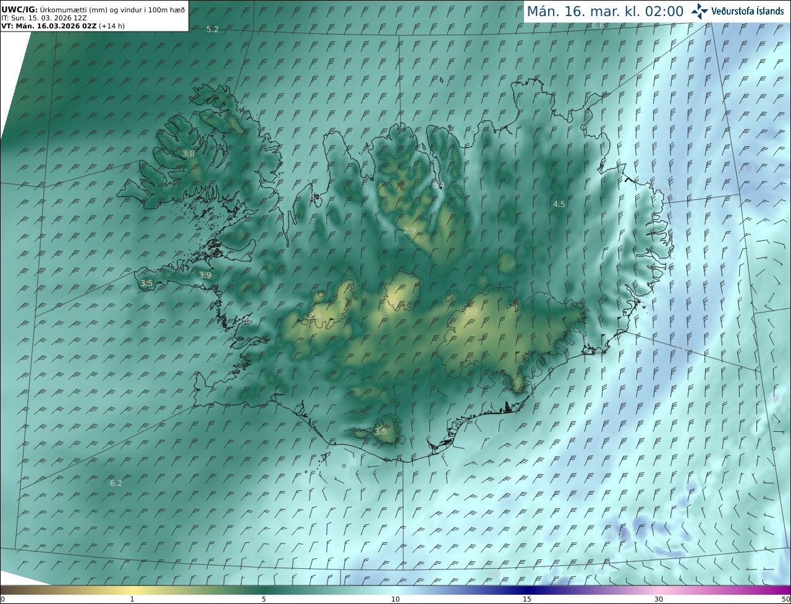Click the 6.2 value over southwest ocean
Image resolution: width=791 pixels, height=604 pixels.
(116, 483)
